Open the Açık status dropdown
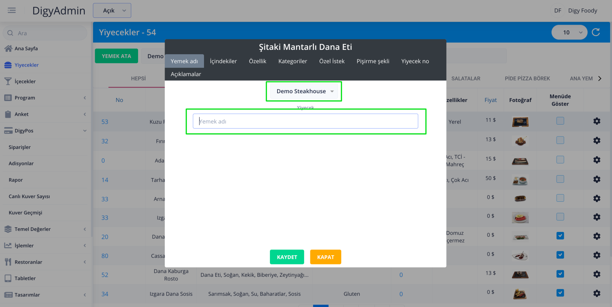 [x=112, y=11]
